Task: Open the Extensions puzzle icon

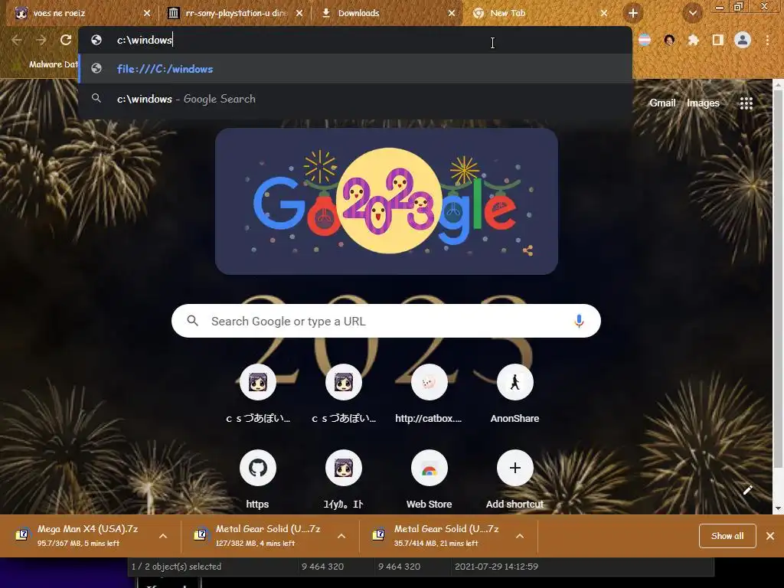Action: tap(693, 40)
